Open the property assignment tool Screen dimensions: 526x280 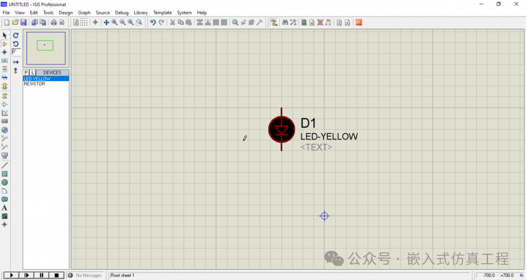[x=293, y=22]
